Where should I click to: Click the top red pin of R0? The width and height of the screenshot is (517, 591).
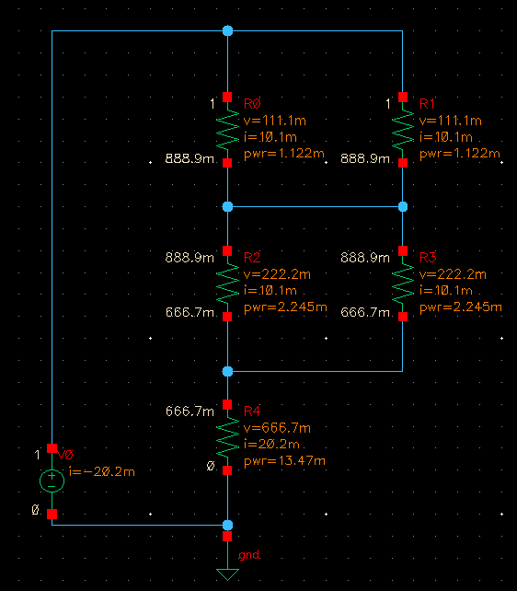coord(227,98)
